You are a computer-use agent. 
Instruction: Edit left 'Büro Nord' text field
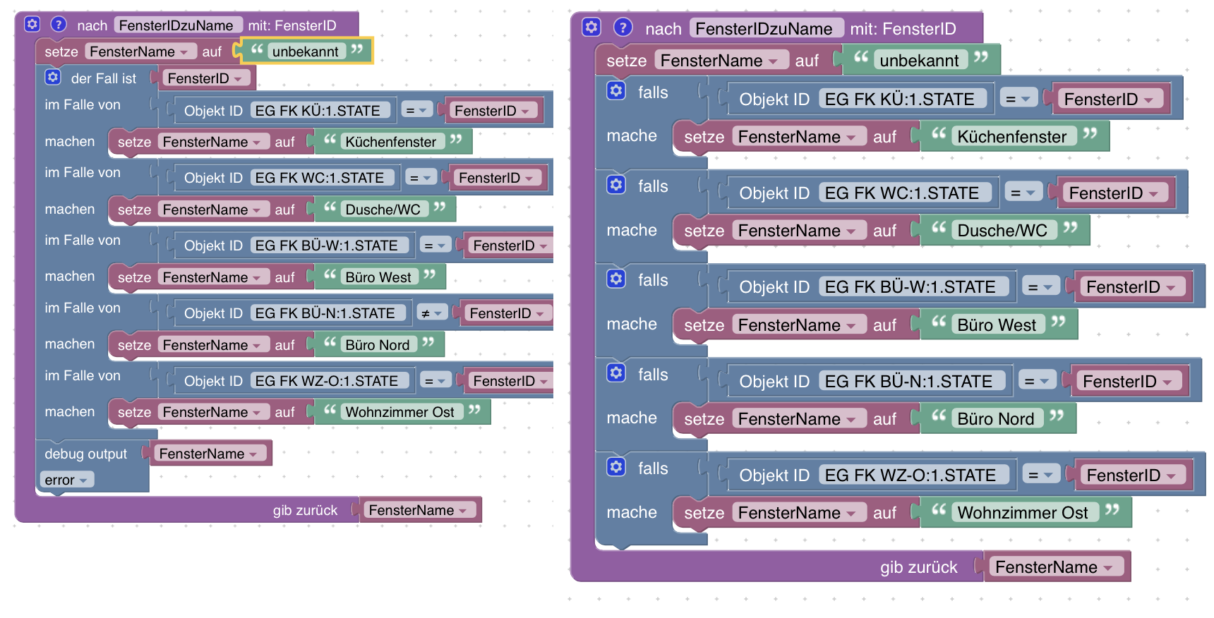click(378, 345)
